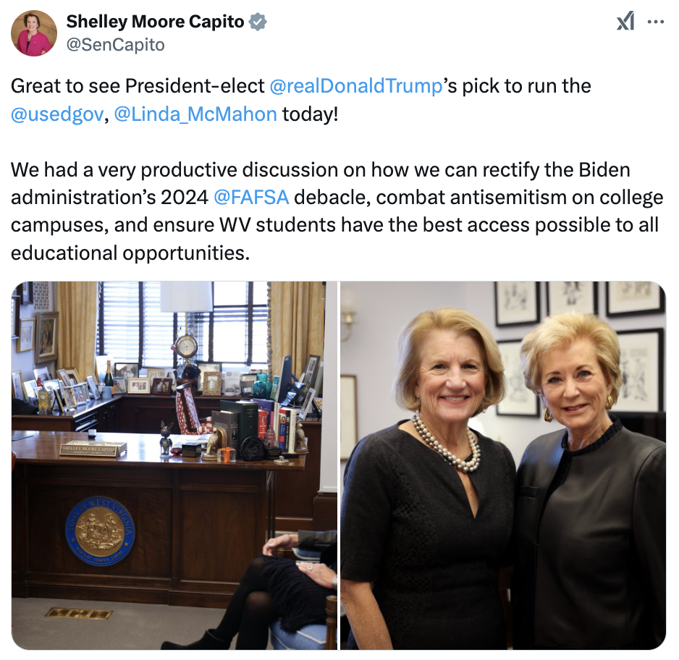Viewport: 679px width, 660px height.
Task: Open the @Linda_McMahon mention
Action: coord(195,114)
